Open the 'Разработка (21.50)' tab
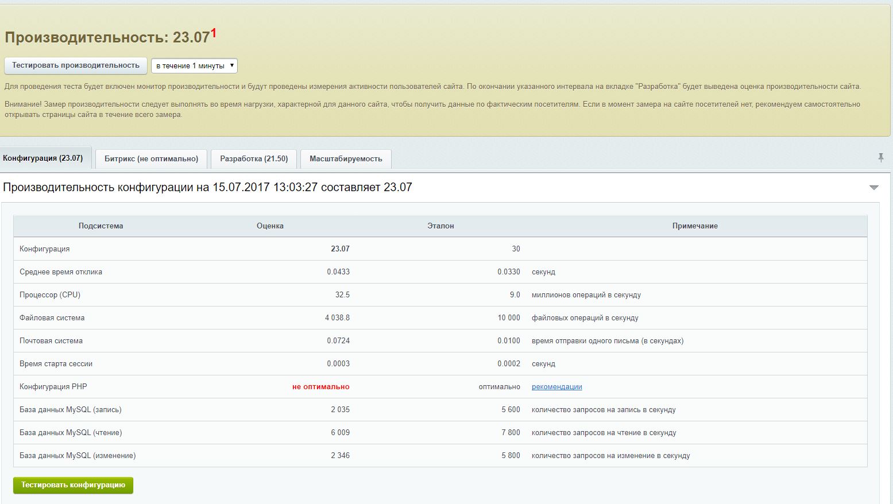The height and width of the screenshot is (504, 893). pyautogui.click(x=254, y=159)
